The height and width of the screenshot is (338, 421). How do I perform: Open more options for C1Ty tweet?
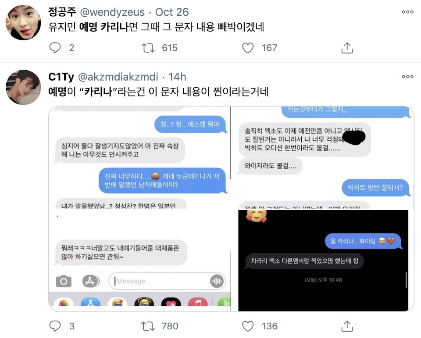(x=407, y=77)
